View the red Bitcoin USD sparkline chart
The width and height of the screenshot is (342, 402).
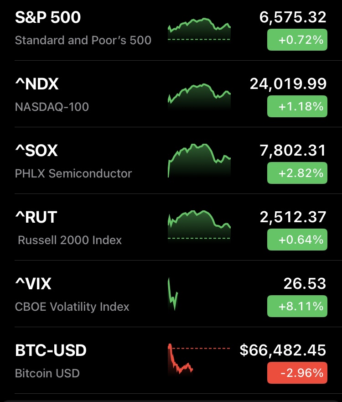coord(181,360)
